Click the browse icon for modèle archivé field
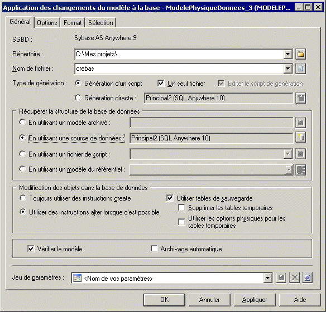326x312 pixels. pyautogui.click(x=300, y=123)
